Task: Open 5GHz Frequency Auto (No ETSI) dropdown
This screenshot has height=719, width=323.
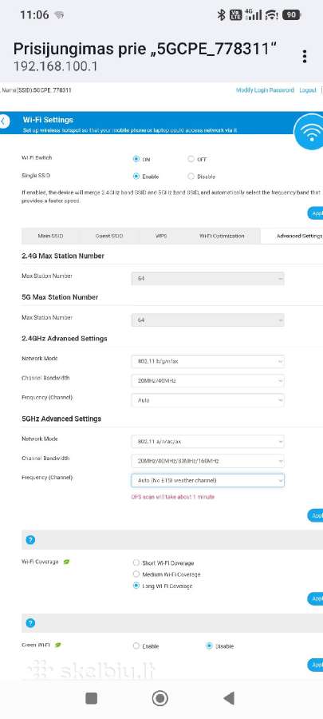Action: tap(207, 480)
